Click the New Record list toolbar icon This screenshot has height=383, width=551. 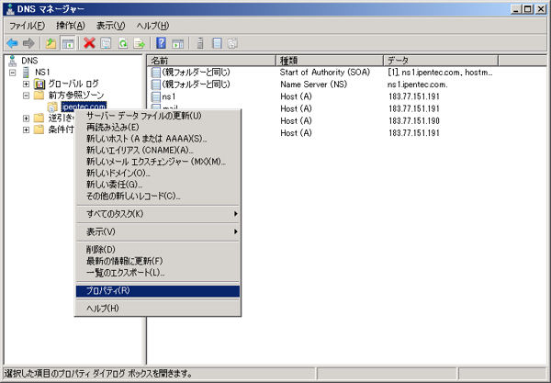[217, 43]
